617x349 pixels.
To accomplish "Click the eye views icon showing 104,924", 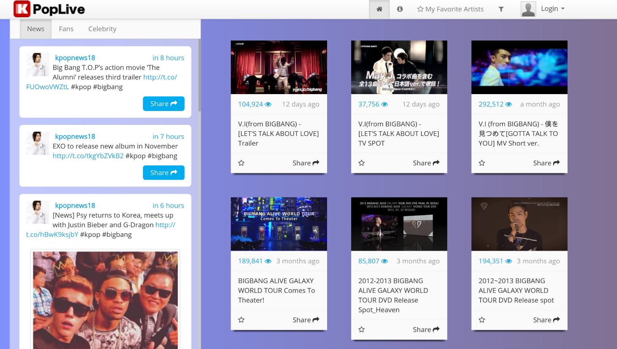I will 268,104.
